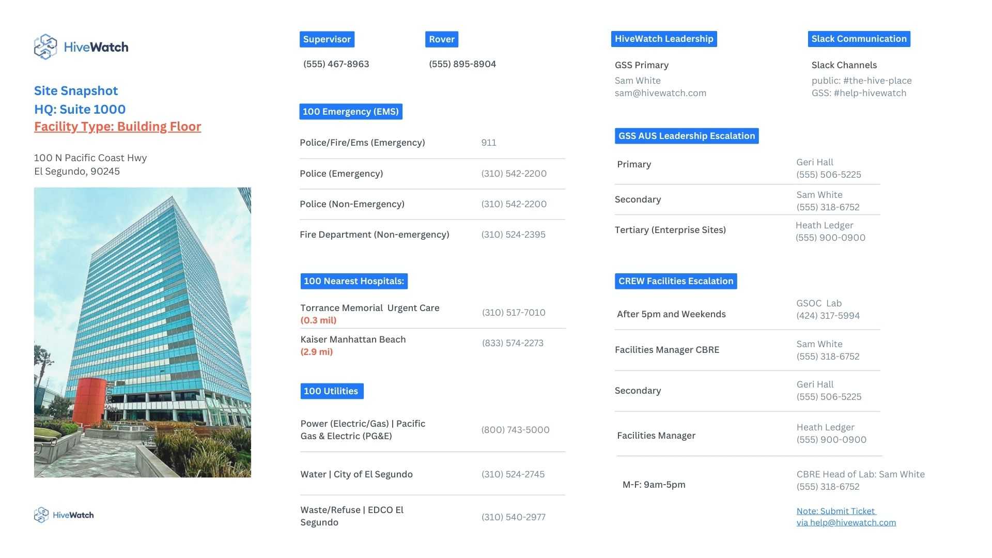This screenshot has width=992, height=558.
Task: Click GSS AUS Leadership Escalation header
Action: click(686, 136)
